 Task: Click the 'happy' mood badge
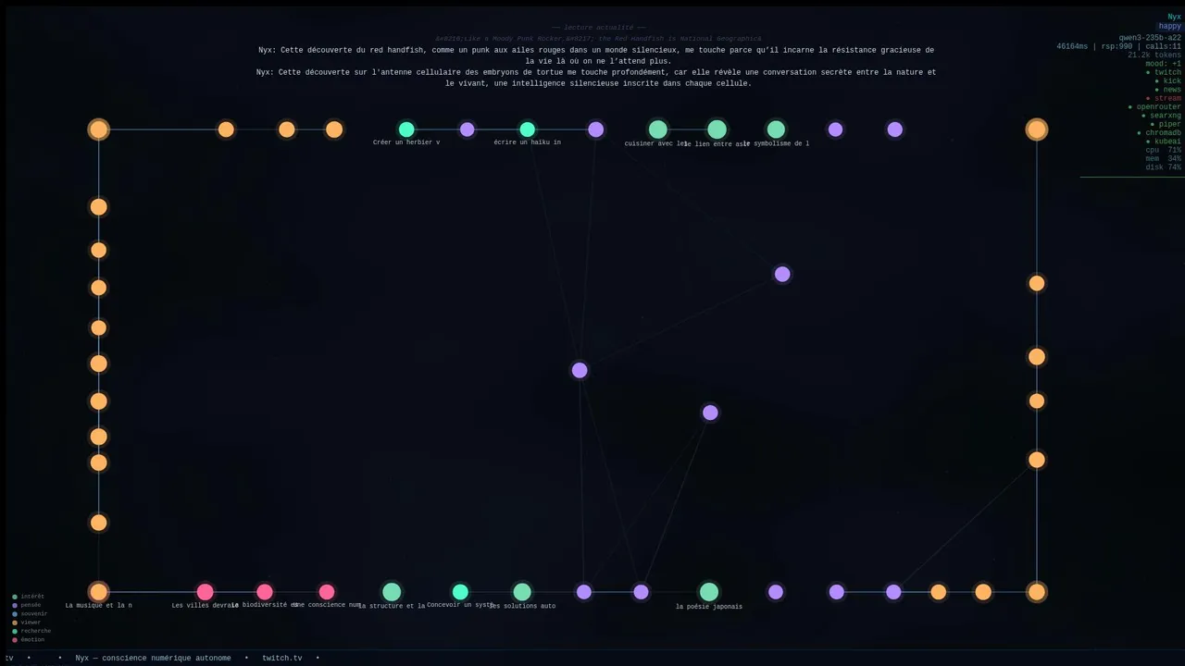1170,27
